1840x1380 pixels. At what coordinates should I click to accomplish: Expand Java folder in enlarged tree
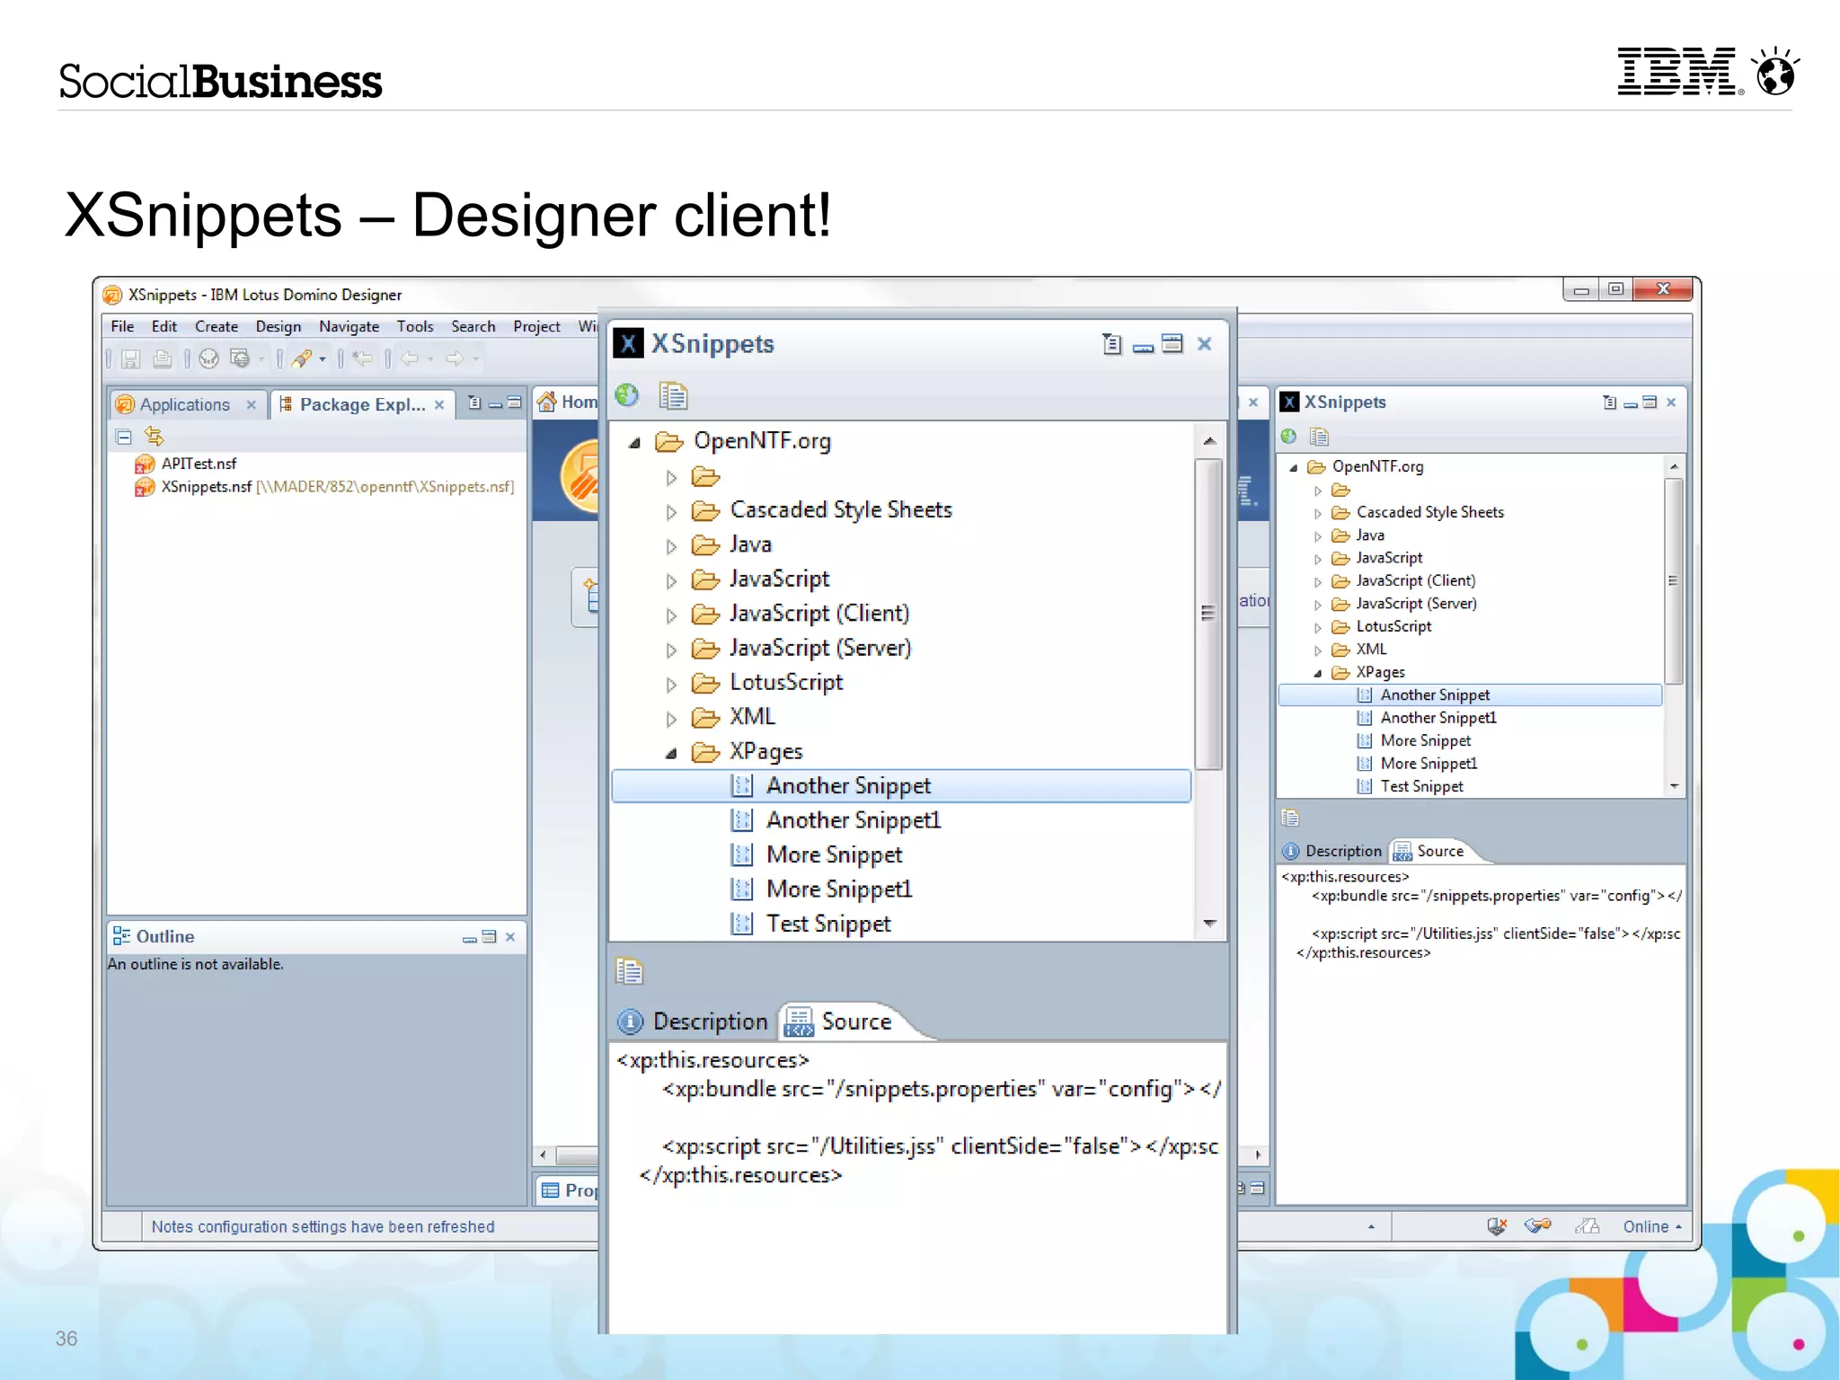point(671,546)
